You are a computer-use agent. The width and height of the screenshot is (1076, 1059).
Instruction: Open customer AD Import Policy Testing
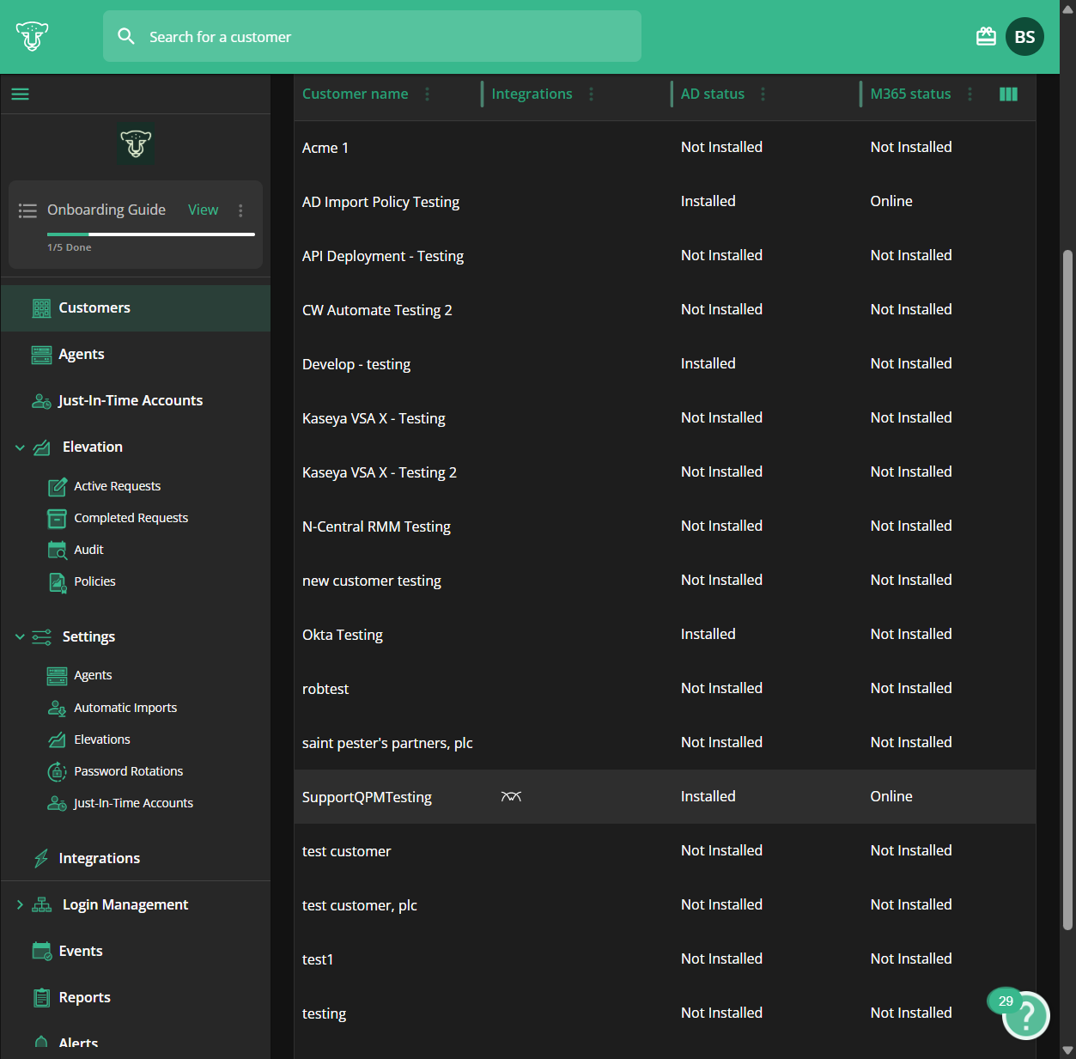[380, 202]
